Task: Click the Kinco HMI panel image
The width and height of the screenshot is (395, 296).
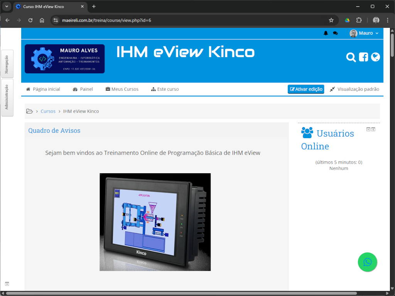Action: pyautogui.click(x=155, y=222)
